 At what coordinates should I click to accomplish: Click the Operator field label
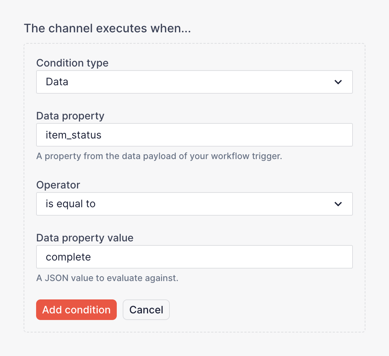(58, 185)
